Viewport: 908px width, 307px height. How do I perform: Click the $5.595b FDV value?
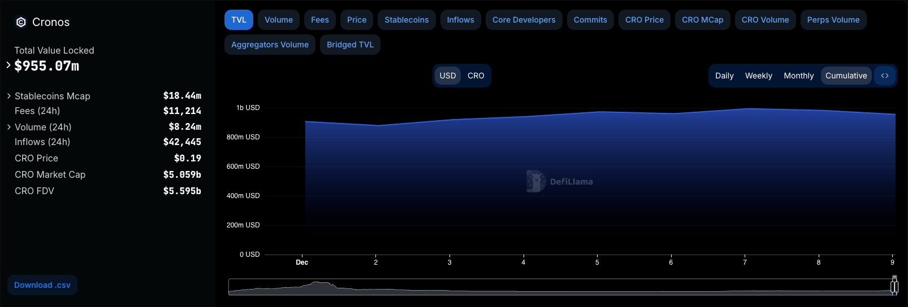[182, 191]
